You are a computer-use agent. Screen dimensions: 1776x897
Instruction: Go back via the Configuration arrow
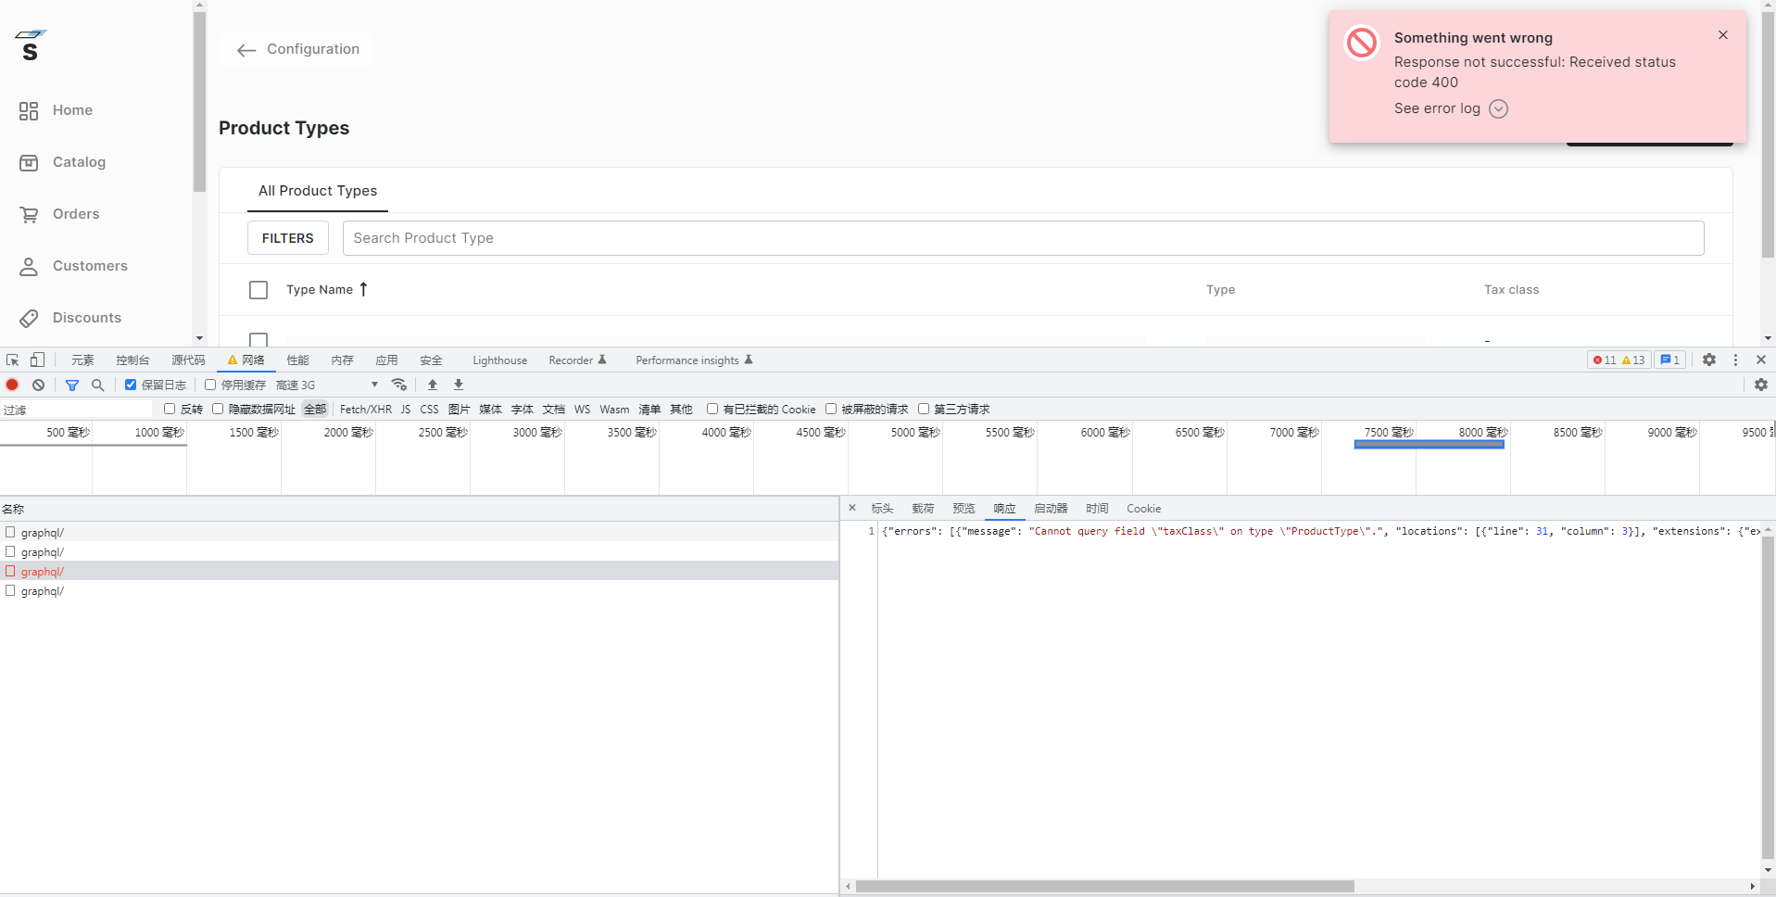coord(246,50)
